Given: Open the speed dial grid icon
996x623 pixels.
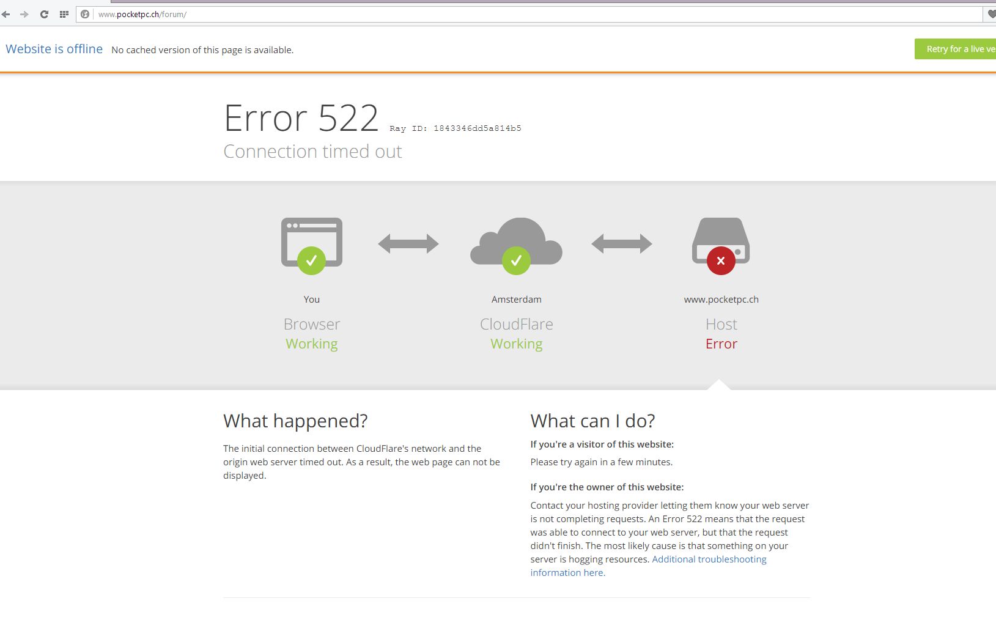Looking at the screenshot, I should (64, 14).
